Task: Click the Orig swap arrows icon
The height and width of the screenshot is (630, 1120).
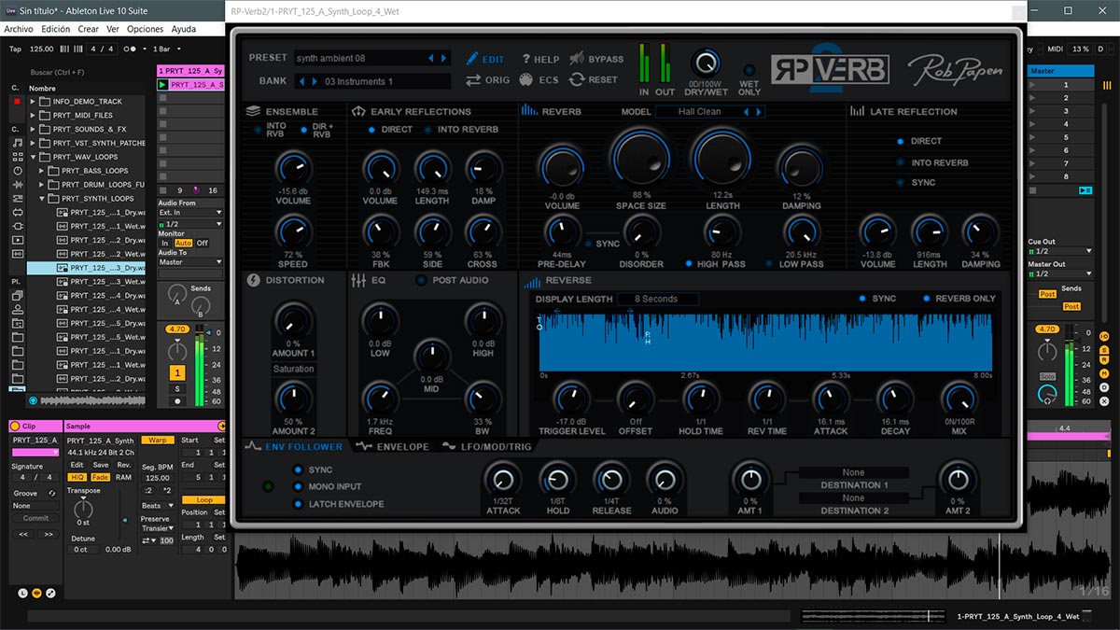Action: click(x=472, y=79)
